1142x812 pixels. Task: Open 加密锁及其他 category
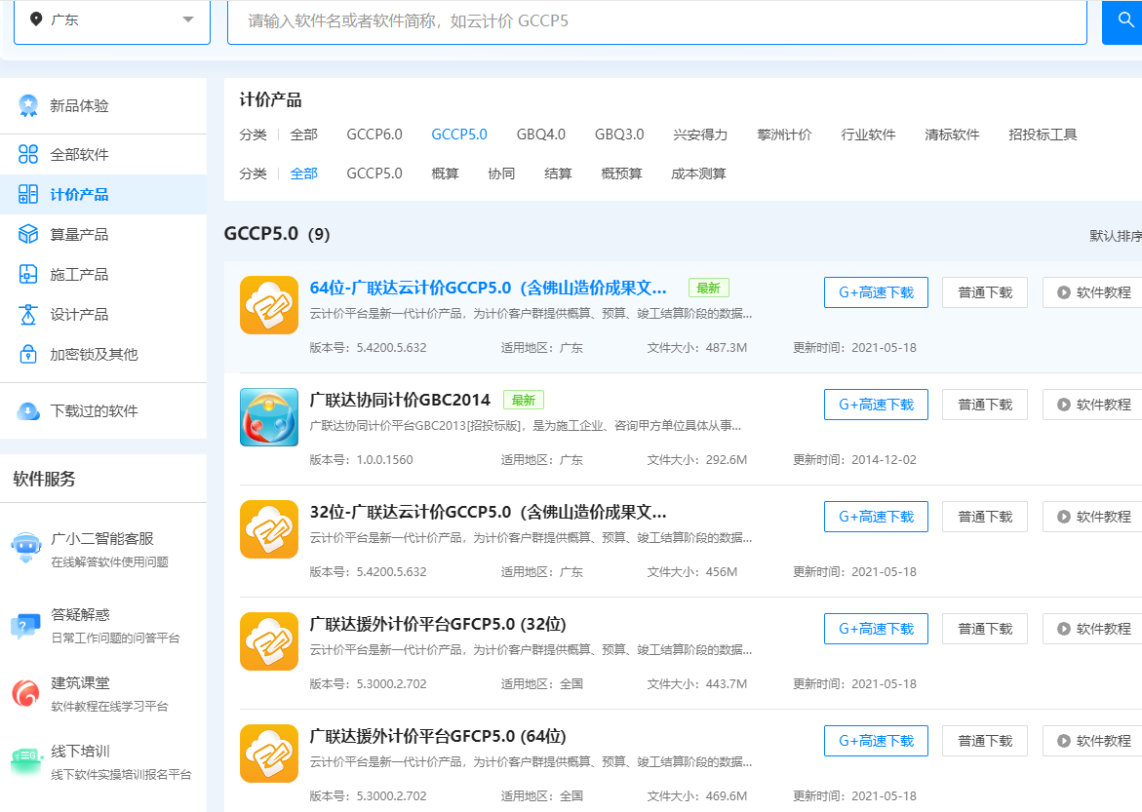pyautogui.click(x=102, y=355)
